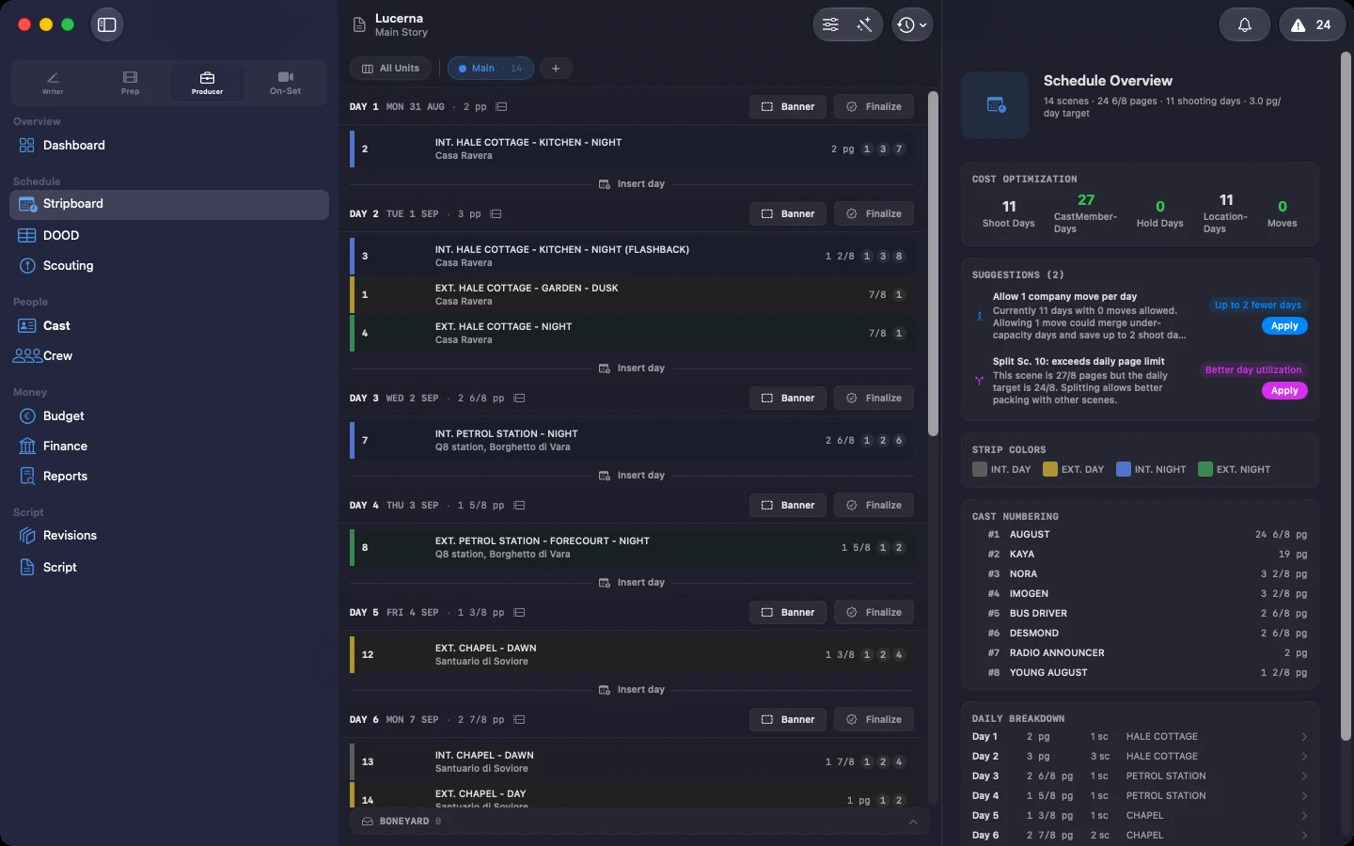1354x846 pixels.
Task: Click the INT. NIGHT strip color swatch
Action: (1124, 470)
